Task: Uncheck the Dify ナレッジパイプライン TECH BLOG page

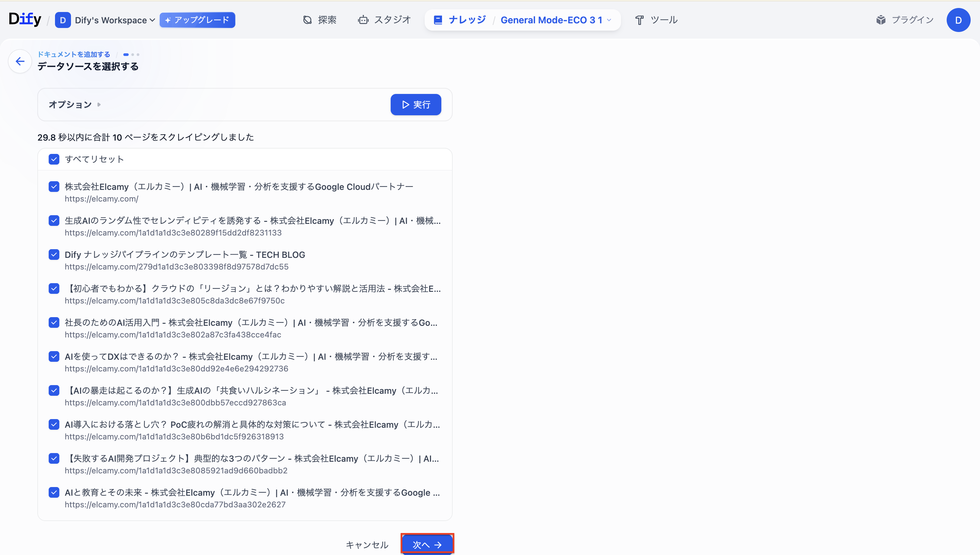Action: pos(54,255)
